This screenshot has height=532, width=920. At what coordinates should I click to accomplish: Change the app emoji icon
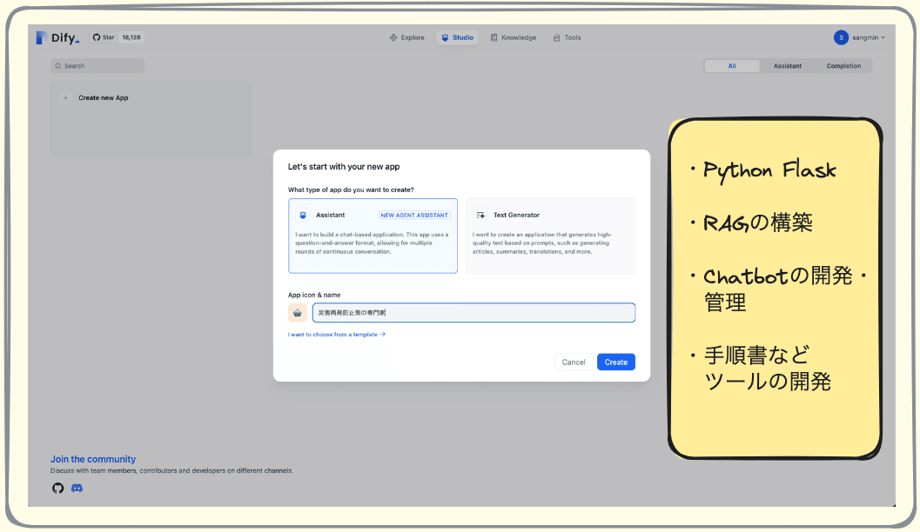(x=297, y=311)
